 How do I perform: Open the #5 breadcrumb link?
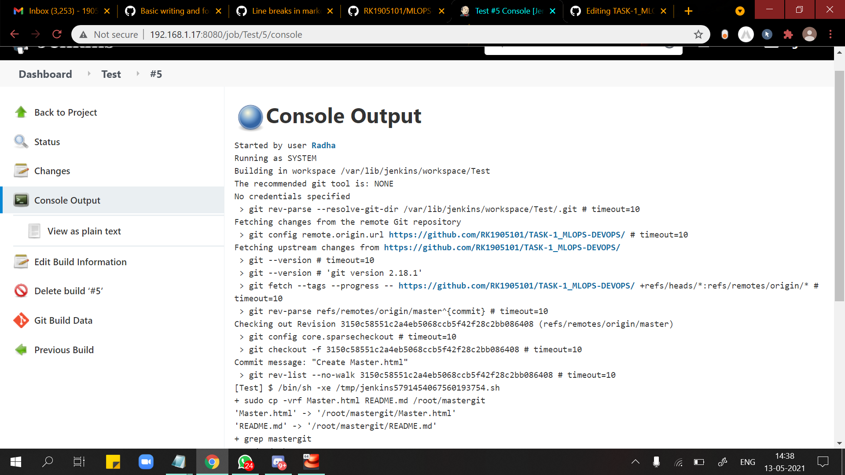pyautogui.click(x=156, y=74)
